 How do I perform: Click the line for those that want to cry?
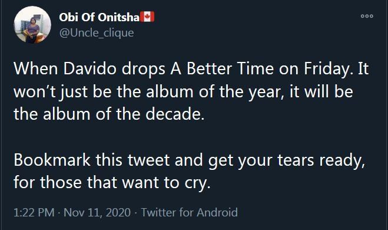112,183
